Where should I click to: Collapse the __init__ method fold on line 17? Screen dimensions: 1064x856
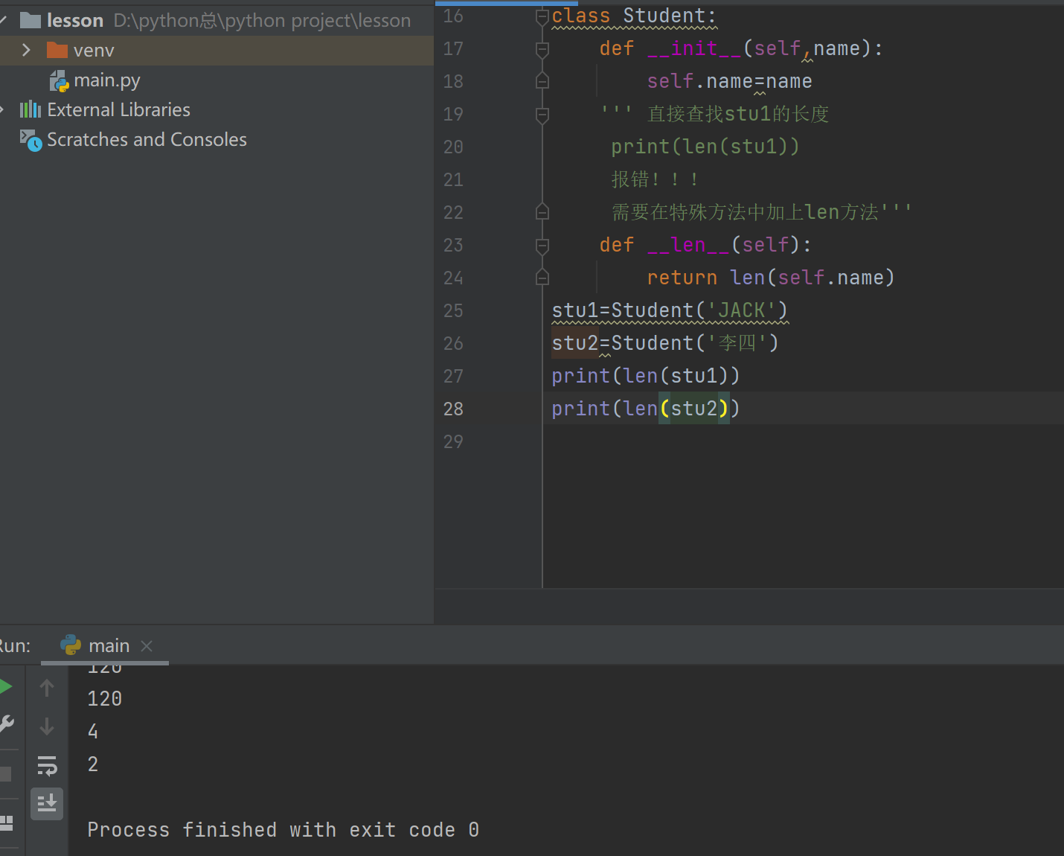(542, 49)
